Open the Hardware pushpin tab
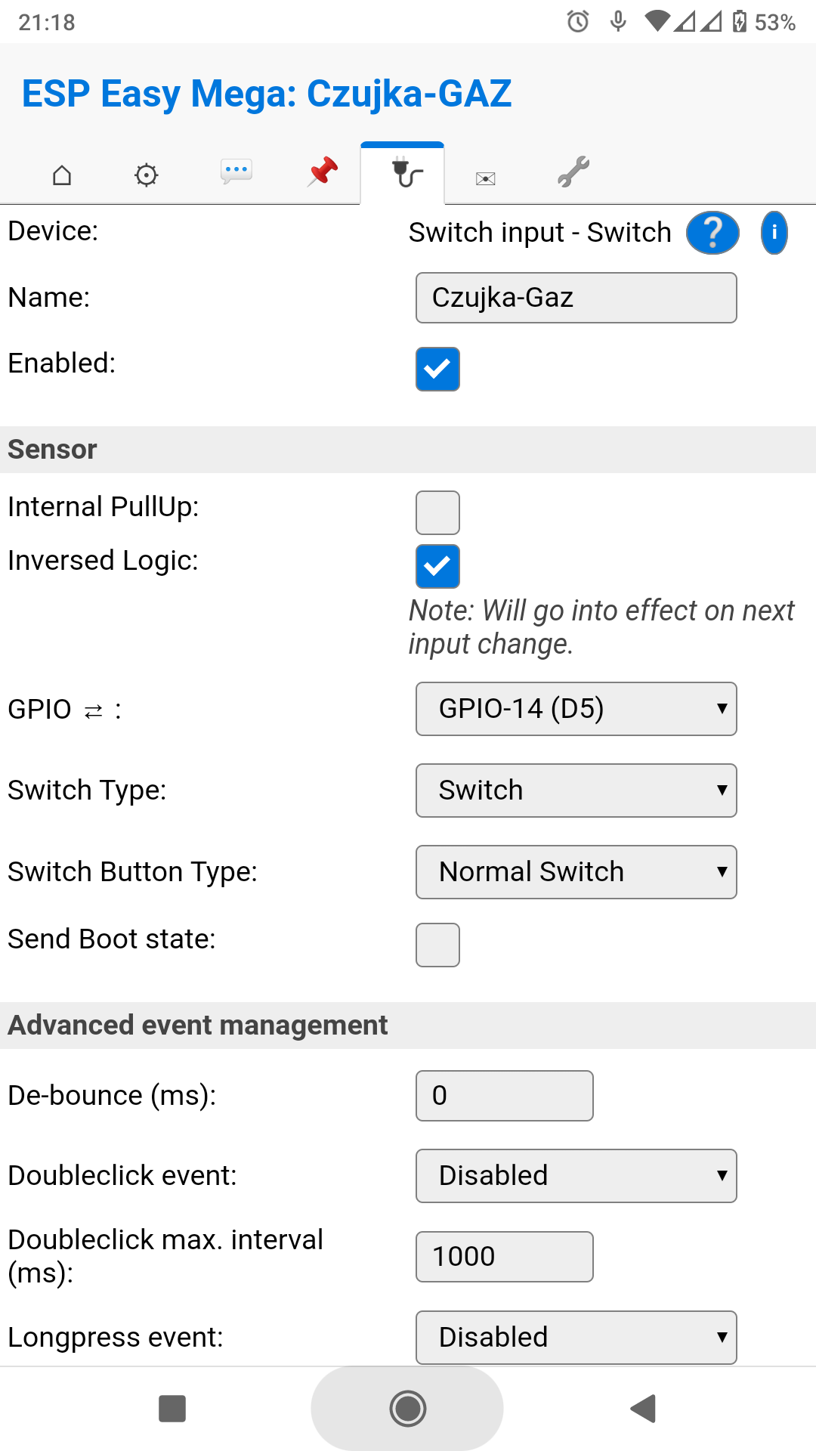816x1451 pixels. coord(323,172)
